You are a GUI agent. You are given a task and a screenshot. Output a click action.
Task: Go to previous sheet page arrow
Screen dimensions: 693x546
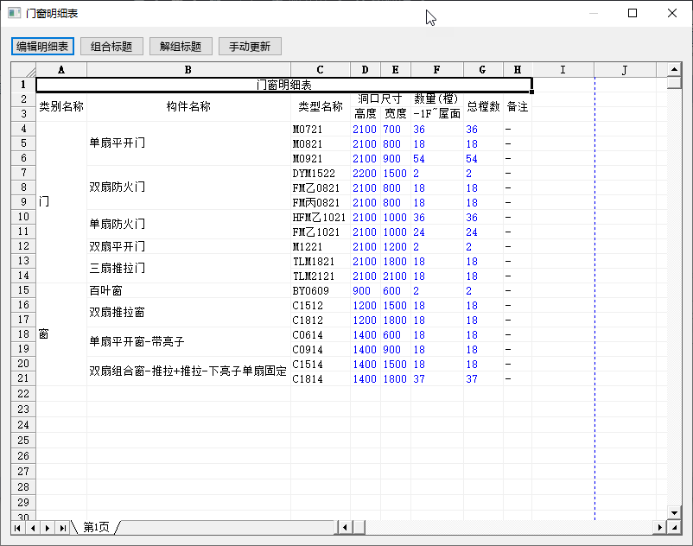coord(33,528)
